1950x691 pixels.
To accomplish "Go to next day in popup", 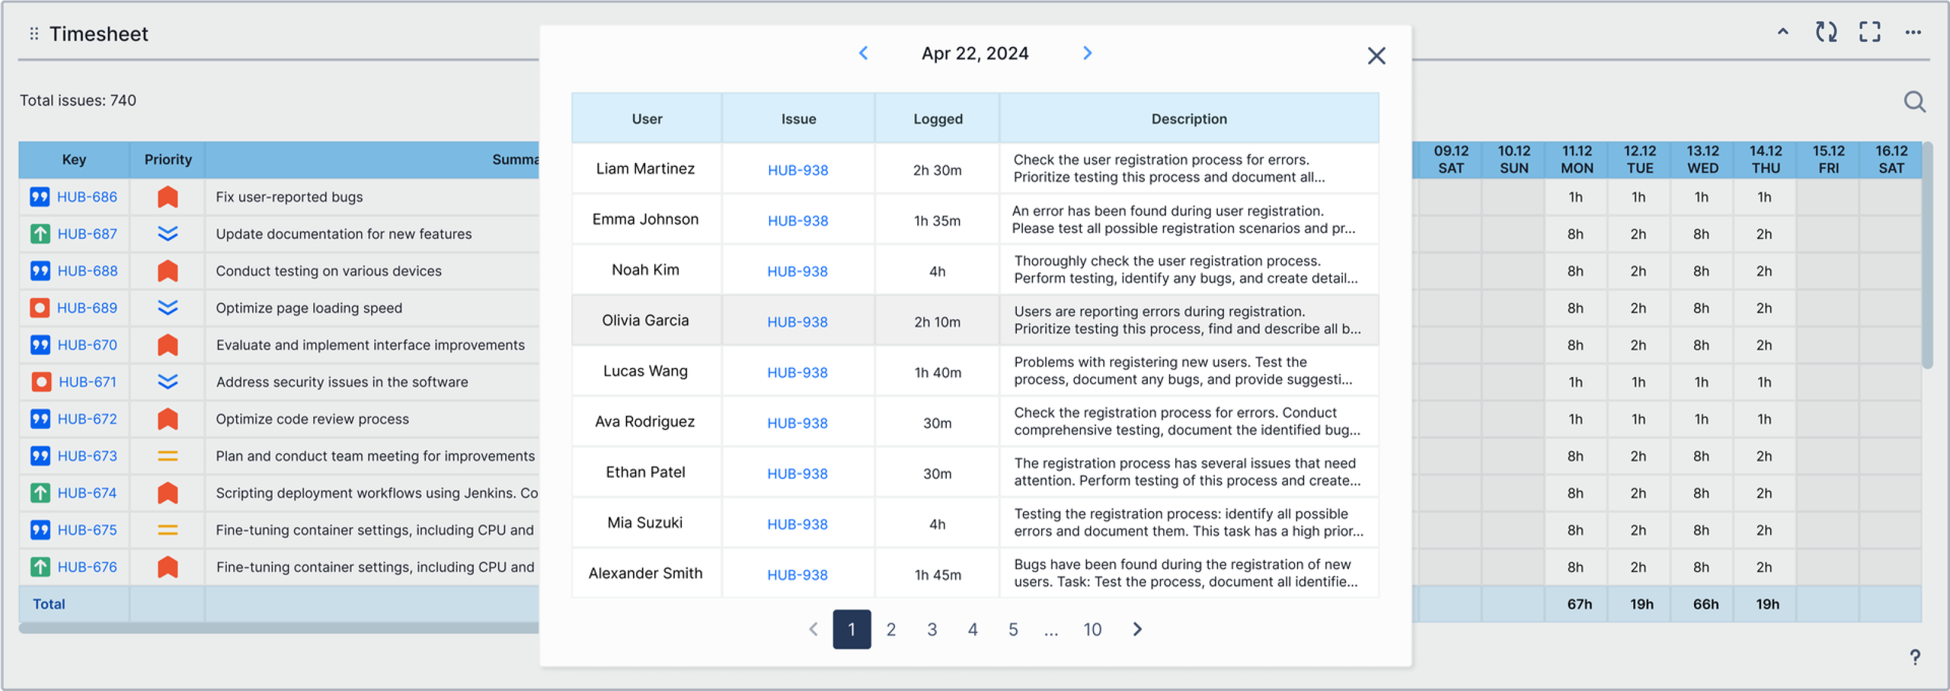I will 1087,53.
